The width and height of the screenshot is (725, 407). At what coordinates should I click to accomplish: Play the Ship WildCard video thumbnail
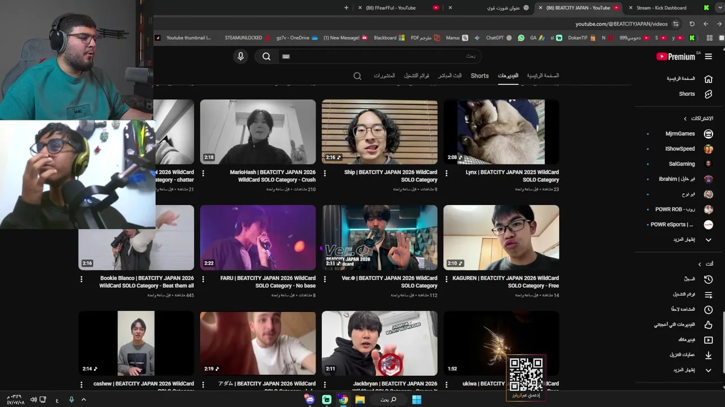click(379, 132)
